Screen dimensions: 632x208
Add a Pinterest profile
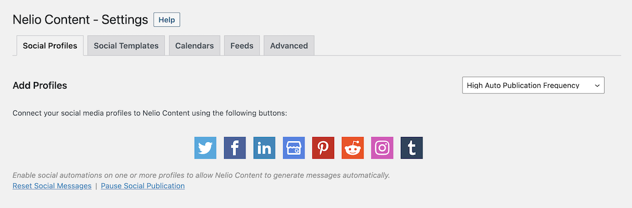[323, 148]
